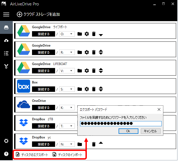This screenshot has height=162, width=178.
Task: Click the add cloud storage plus icon
Action: point(20,14)
